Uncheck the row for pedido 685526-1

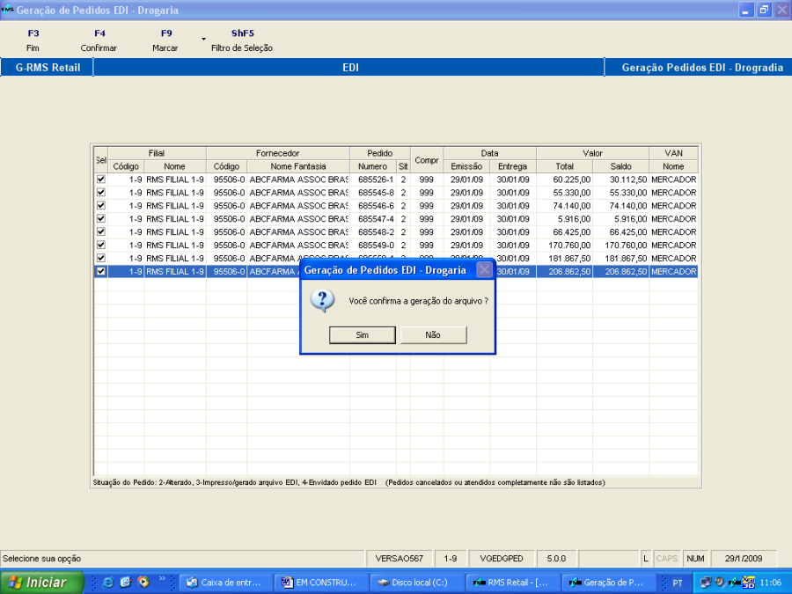click(101, 180)
